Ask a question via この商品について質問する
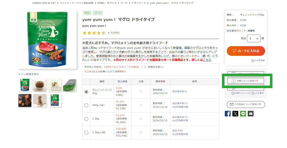 point(246,104)
